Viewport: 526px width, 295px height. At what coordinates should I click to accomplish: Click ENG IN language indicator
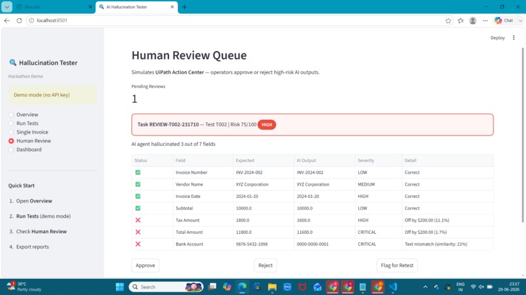[x=460, y=287]
